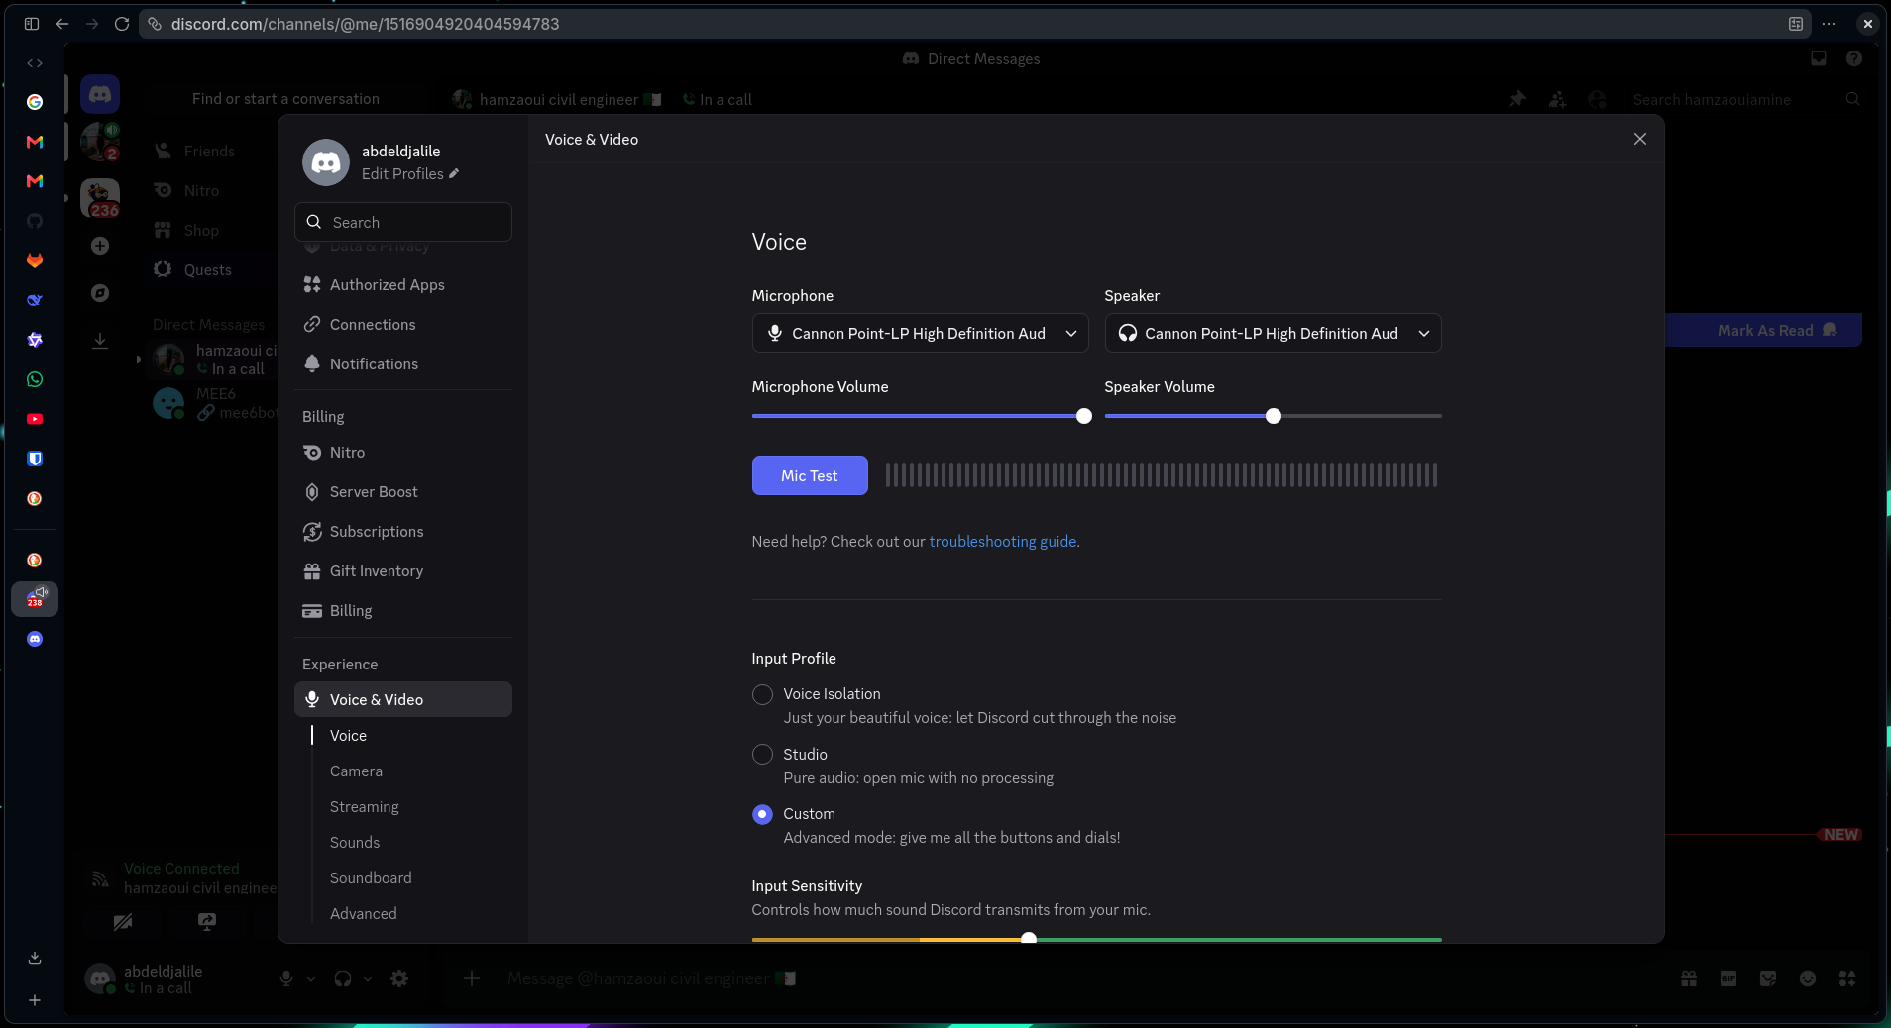
Task: Start the Mic Test
Action: [810, 475]
